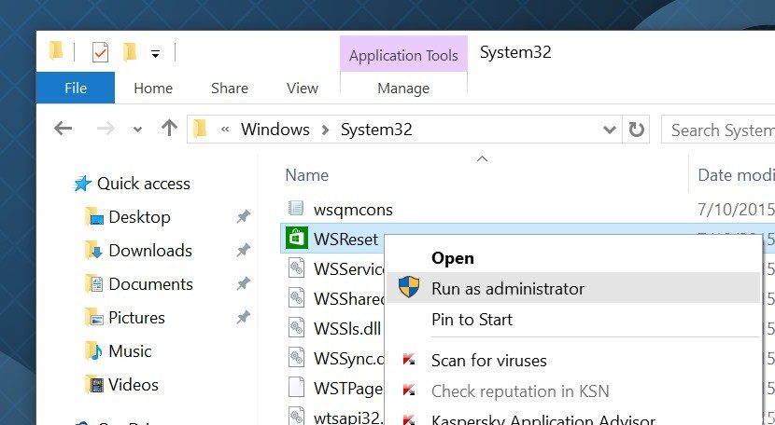Screen dimensions: 775x425
Task: Click the pin icon next to Documents
Action: [x=243, y=284]
